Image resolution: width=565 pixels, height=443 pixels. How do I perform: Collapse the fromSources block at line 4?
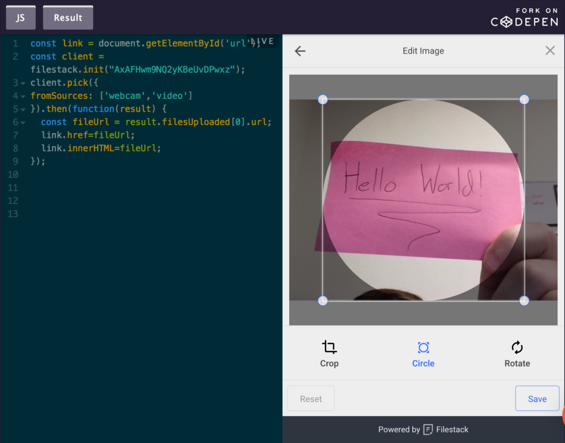pos(23,95)
